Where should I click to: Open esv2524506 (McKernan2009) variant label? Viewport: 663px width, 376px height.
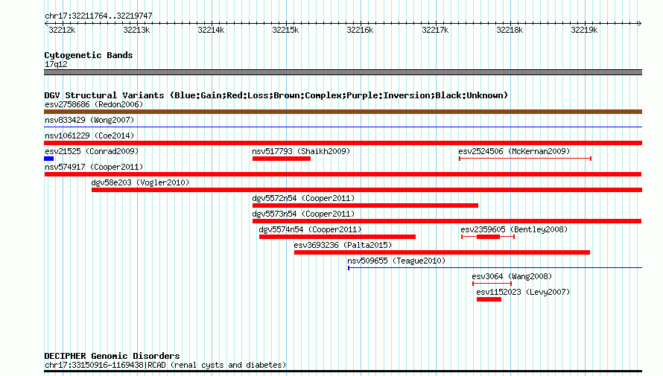pos(514,151)
